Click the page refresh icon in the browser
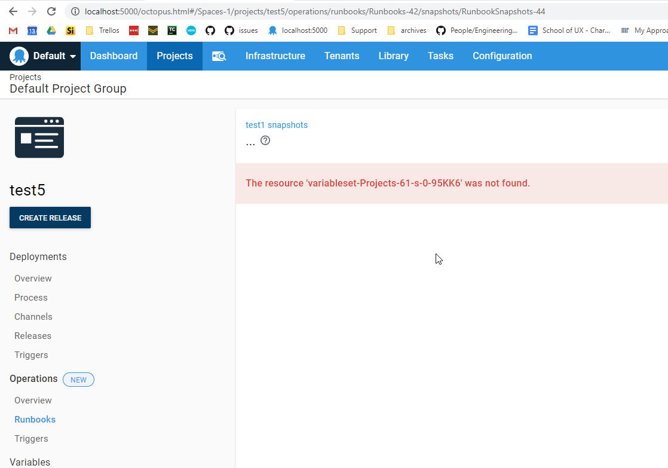Image resolution: width=668 pixels, height=468 pixels. [51, 11]
